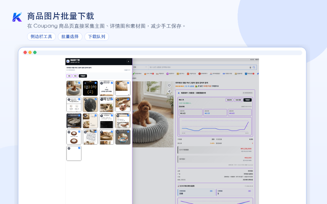Toggle the checkbox on thumbnail 10

tap(95, 115)
